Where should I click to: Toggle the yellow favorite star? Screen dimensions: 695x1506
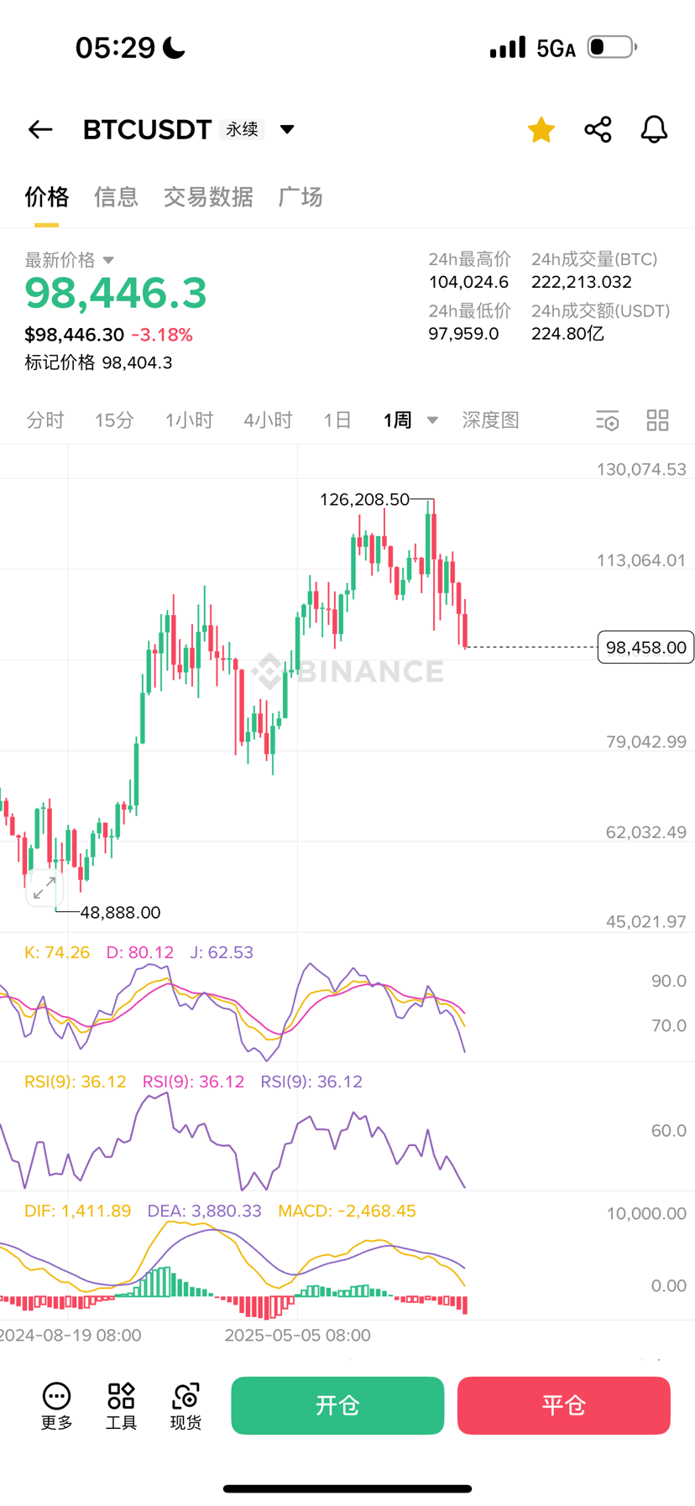541,129
